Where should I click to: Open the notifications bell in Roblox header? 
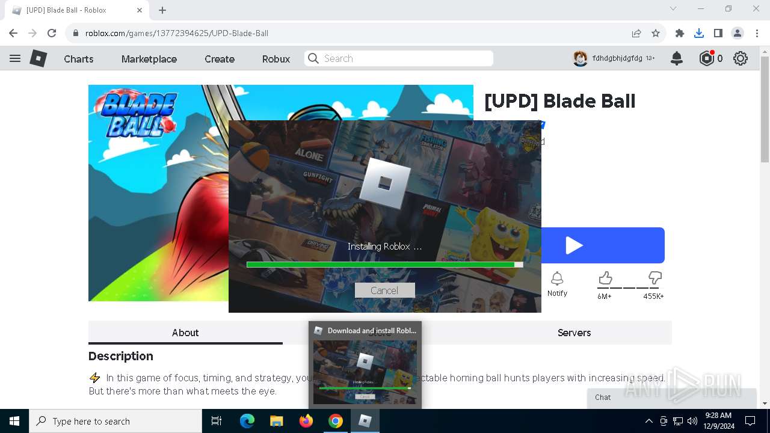coord(677,58)
